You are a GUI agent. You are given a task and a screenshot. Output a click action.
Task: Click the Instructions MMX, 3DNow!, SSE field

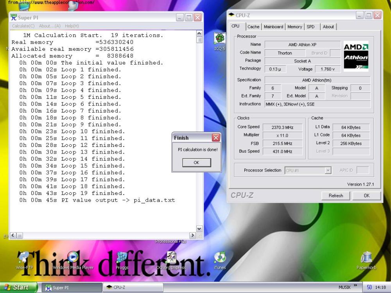317,104
